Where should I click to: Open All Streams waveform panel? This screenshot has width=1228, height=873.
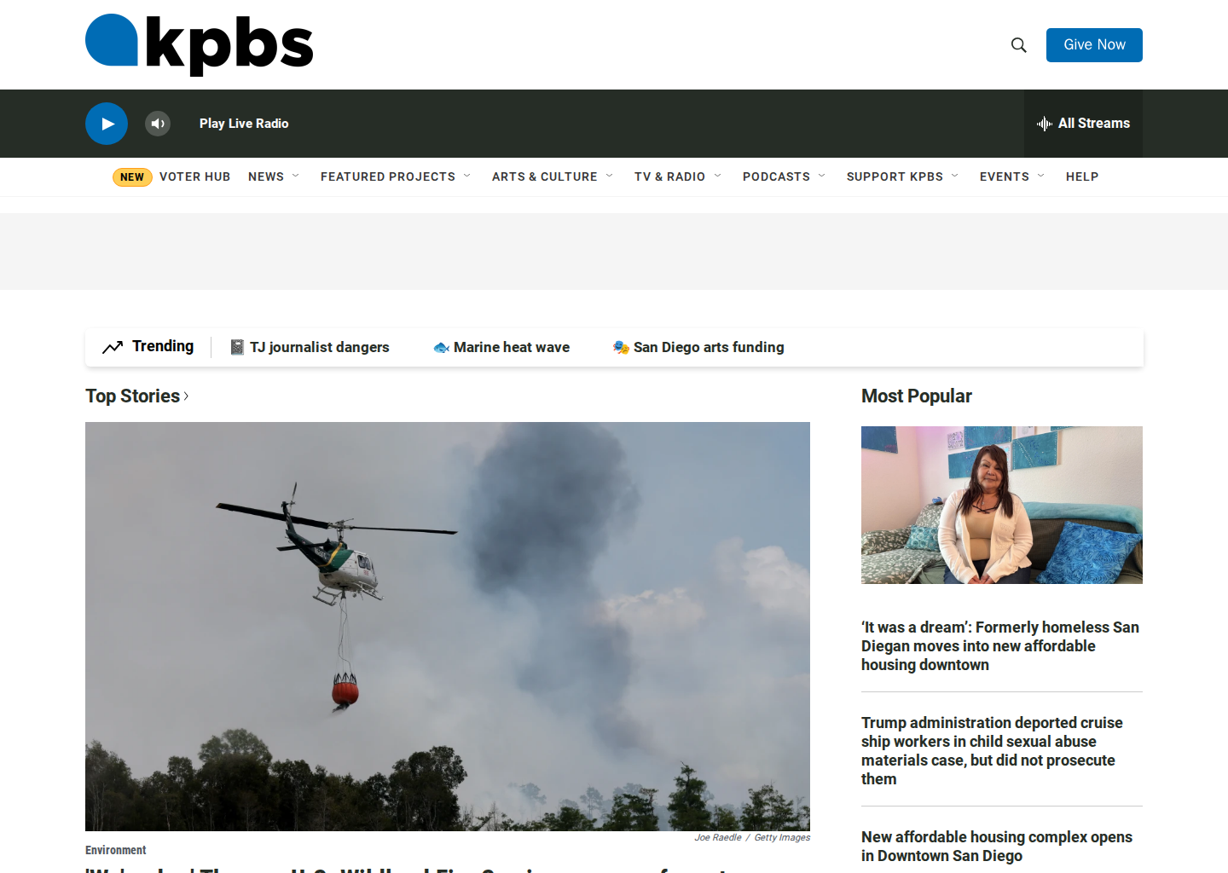1083,124
